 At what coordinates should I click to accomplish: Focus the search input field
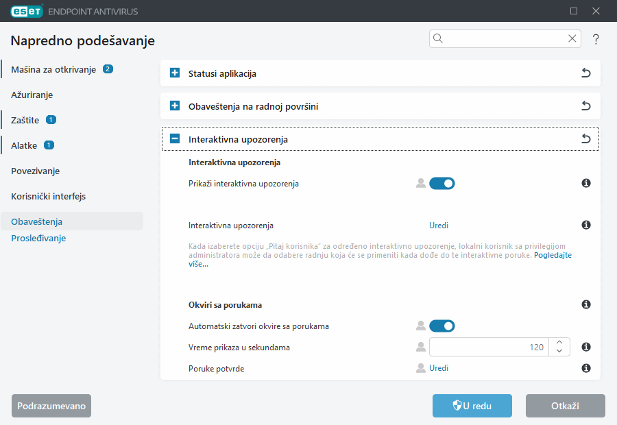(x=505, y=38)
